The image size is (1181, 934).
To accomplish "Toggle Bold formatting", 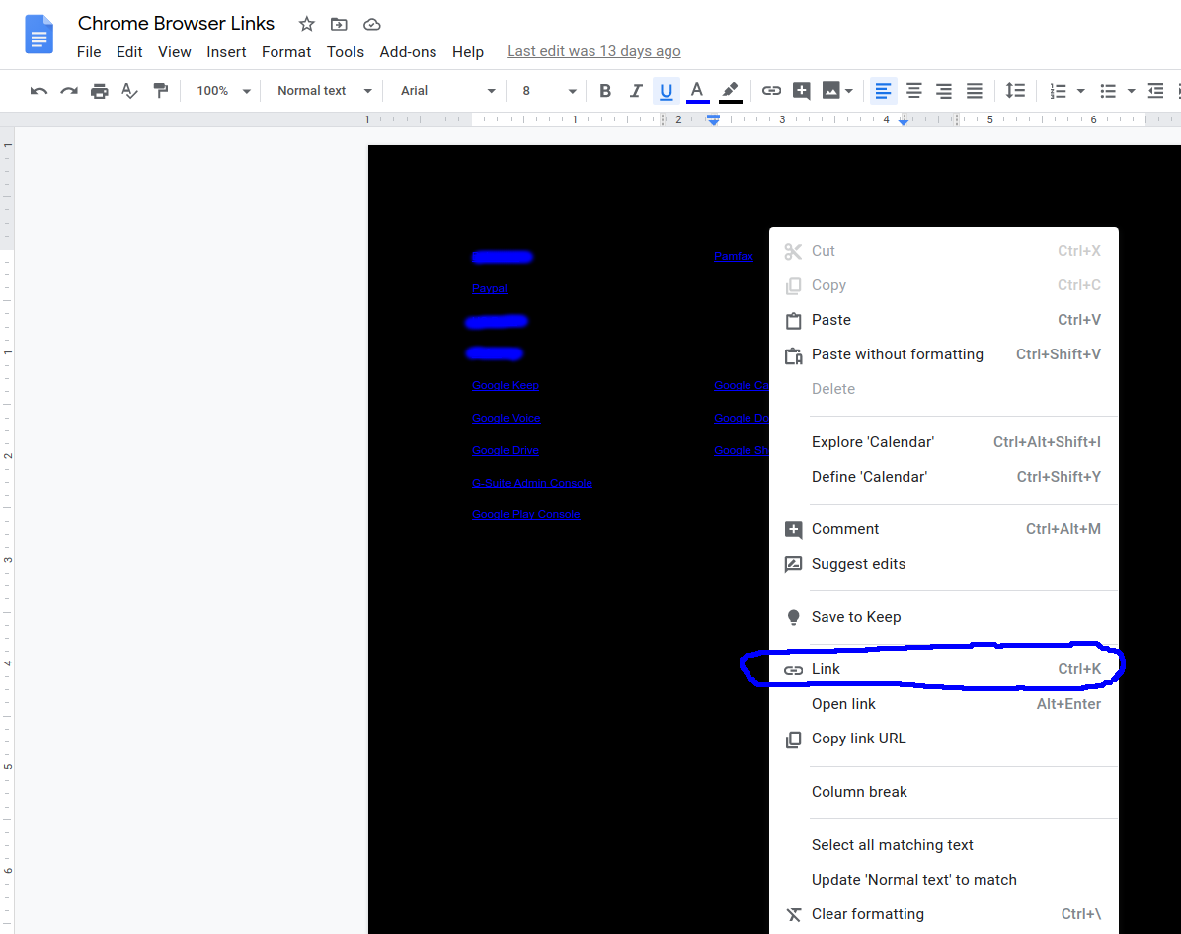I will pos(604,91).
